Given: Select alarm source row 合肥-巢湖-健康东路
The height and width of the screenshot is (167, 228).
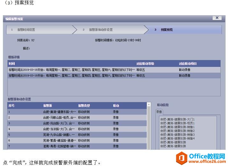Looking at the screenshot, I should (x=60, y=112).
